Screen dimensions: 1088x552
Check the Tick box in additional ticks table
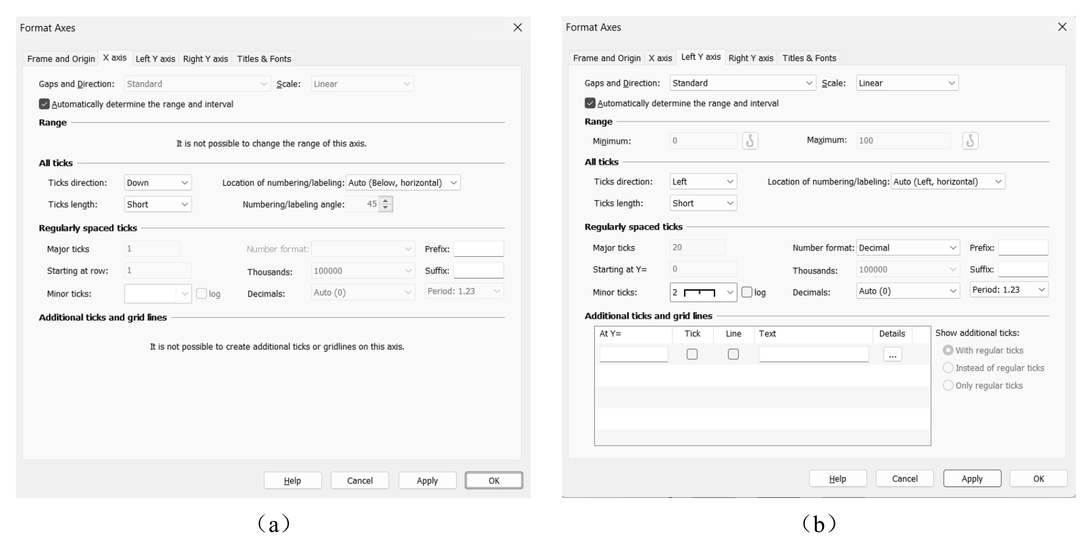(692, 354)
